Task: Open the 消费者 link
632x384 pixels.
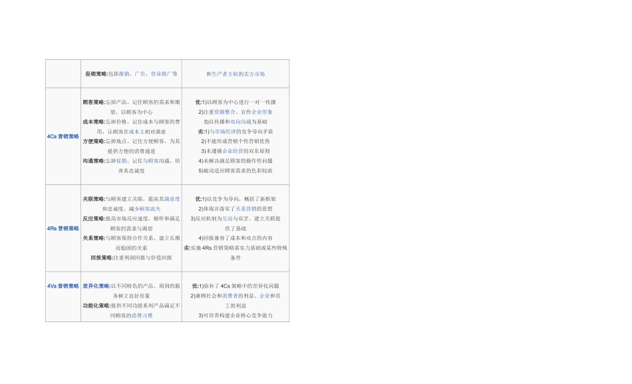Action: (x=230, y=295)
